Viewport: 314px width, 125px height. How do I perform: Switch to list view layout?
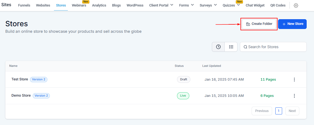pyautogui.click(x=231, y=47)
